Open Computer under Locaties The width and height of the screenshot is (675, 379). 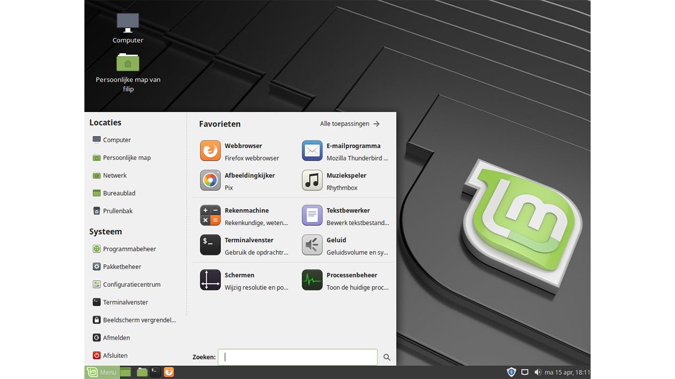coord(112,140)
